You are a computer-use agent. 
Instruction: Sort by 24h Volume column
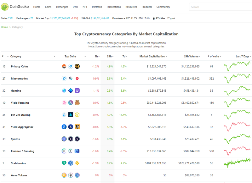click(191, 56)
